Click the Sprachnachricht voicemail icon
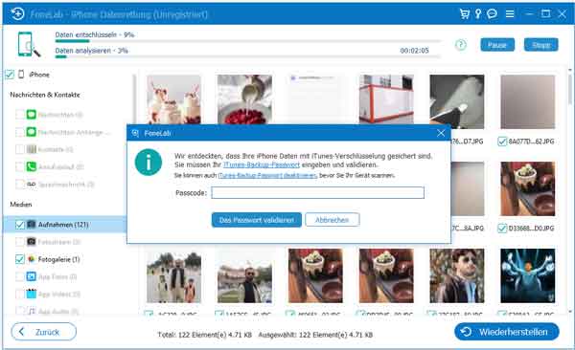The height and width of the screenshot is (350, 575). [x=32, y=185]
